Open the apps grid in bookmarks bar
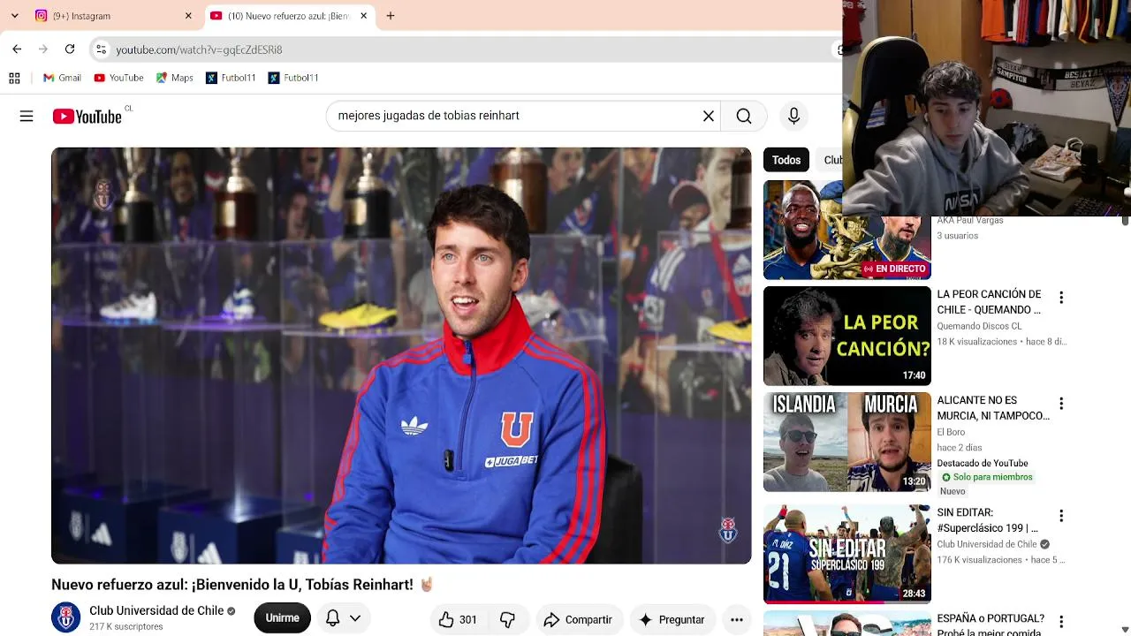 tap(14, 78)
